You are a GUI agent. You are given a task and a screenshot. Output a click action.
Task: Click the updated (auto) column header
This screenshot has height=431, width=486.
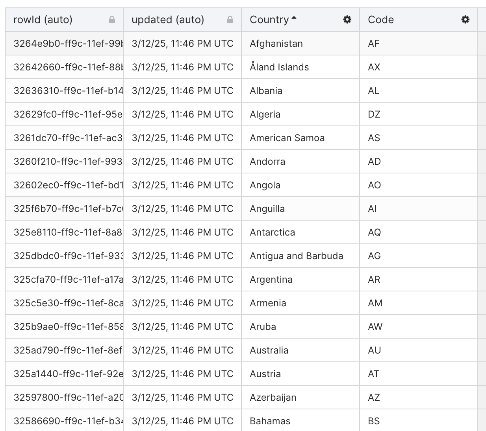[168, 20]
